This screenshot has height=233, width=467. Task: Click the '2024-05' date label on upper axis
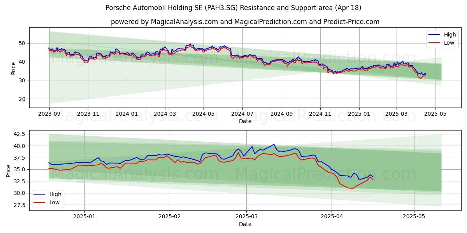(x=204, y=114)
